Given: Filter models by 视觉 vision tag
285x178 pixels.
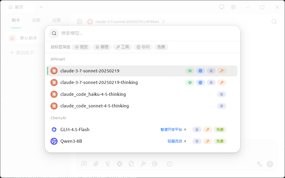Looking at the screenshot, I should pos(81,47).
